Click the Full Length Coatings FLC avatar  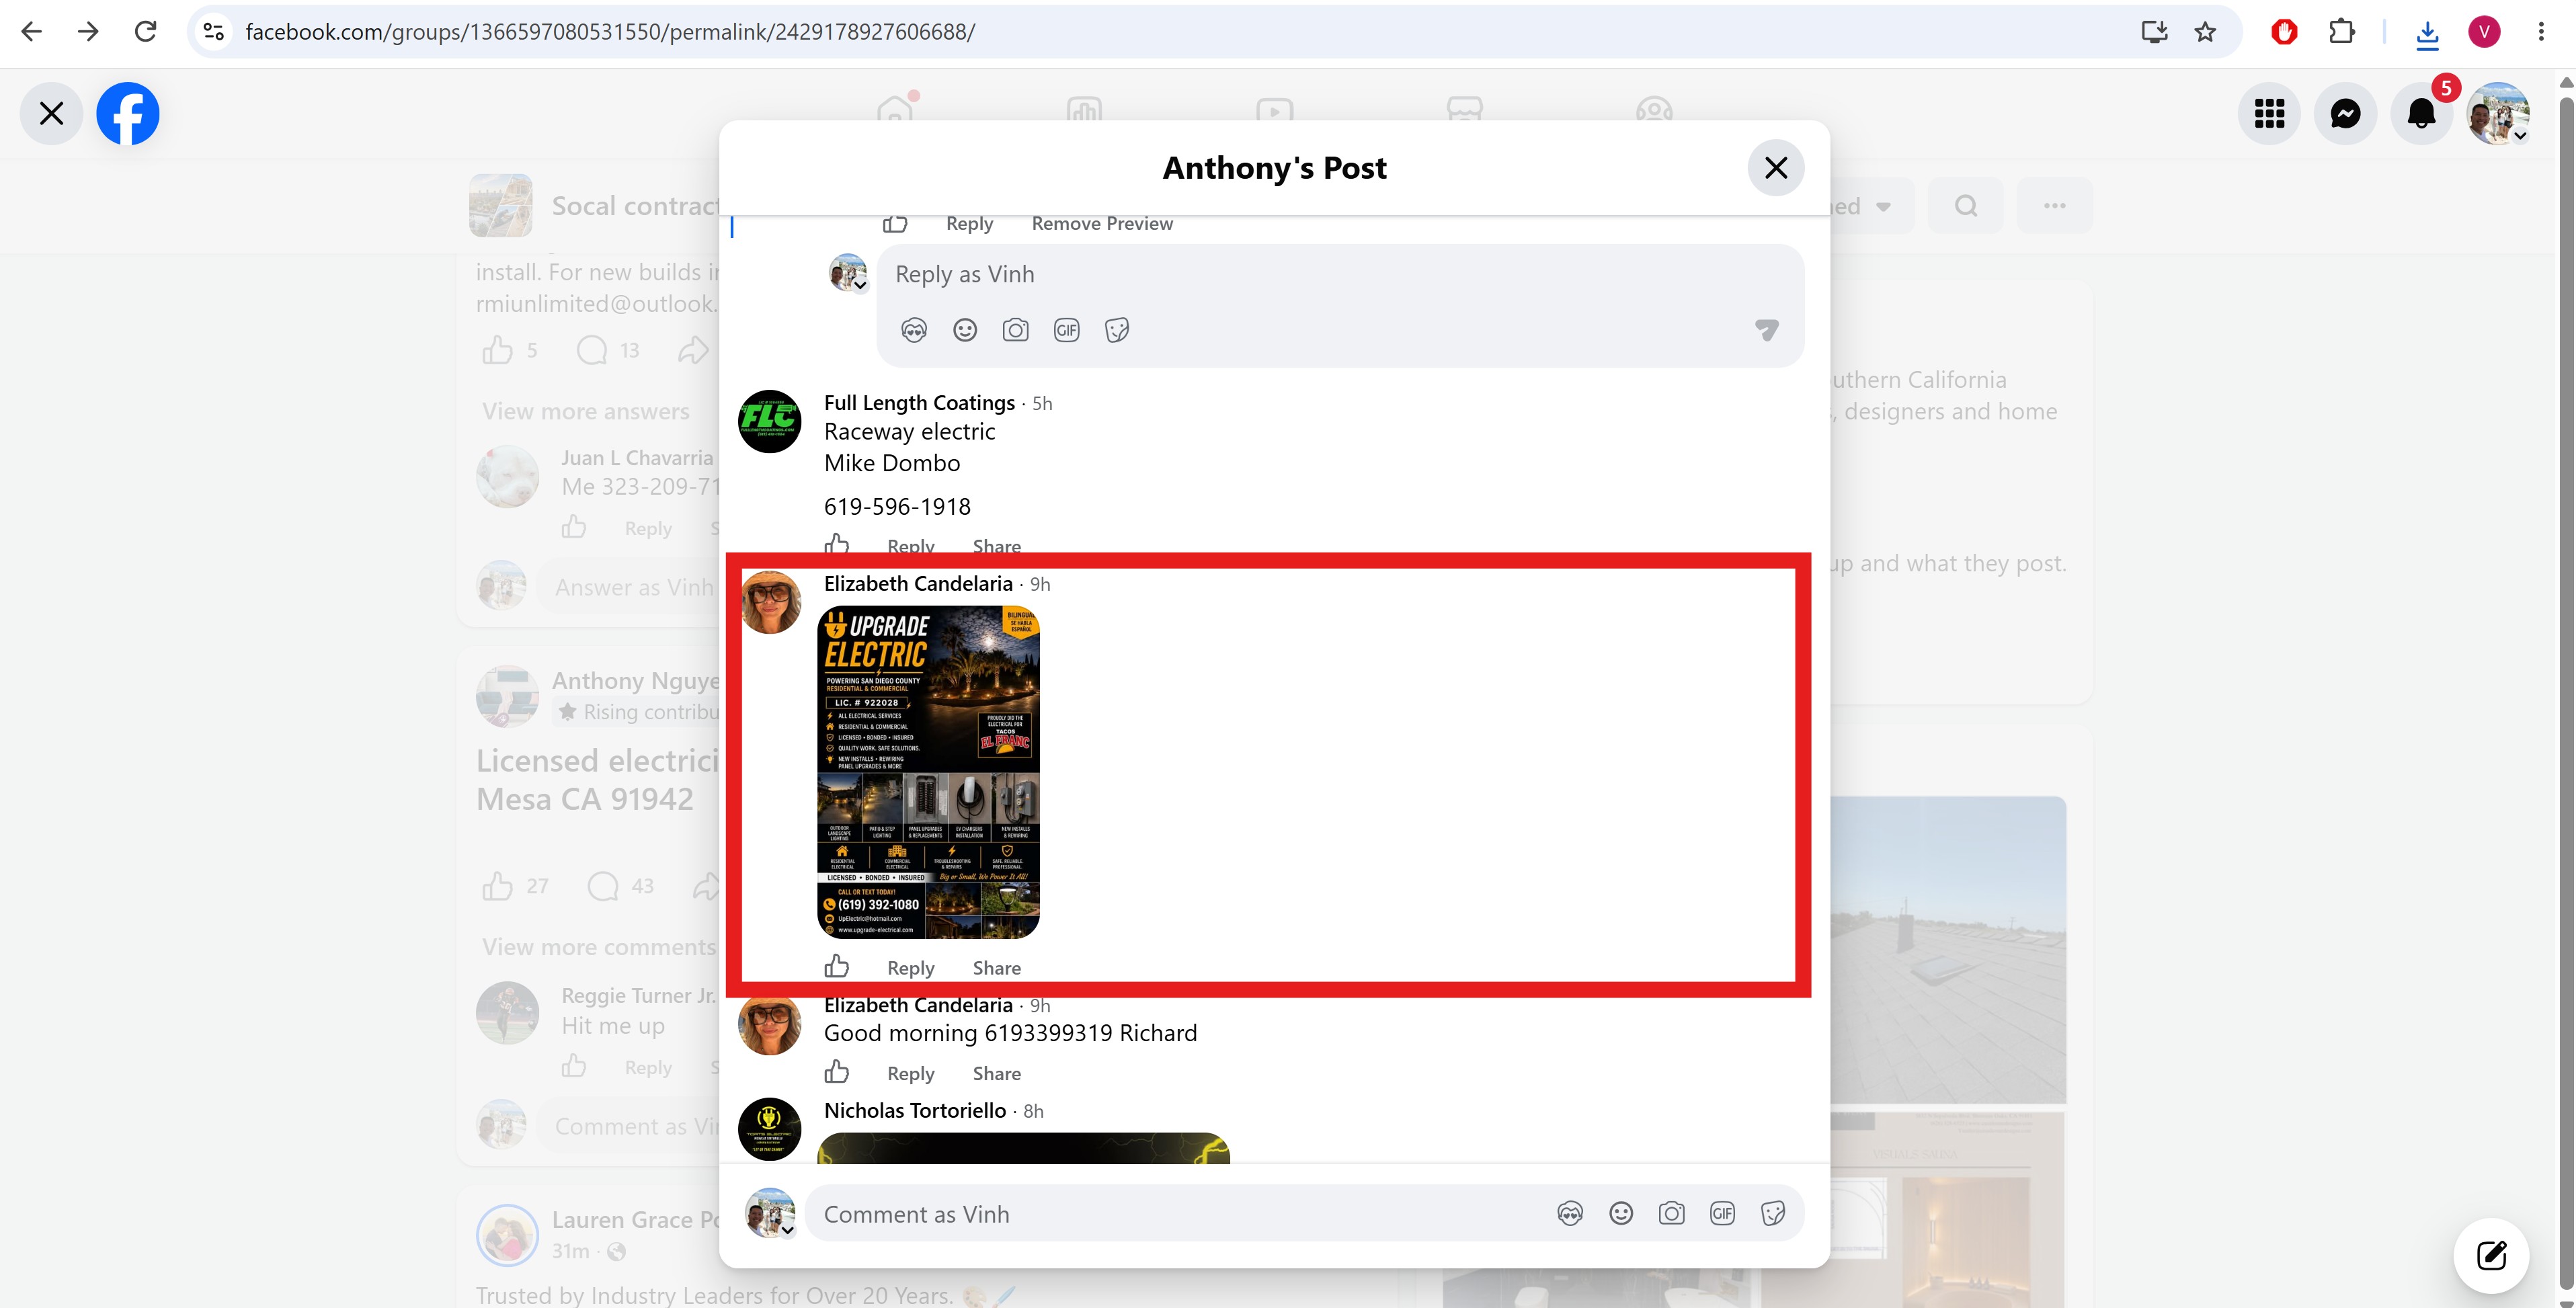click(x=769, y=421)
